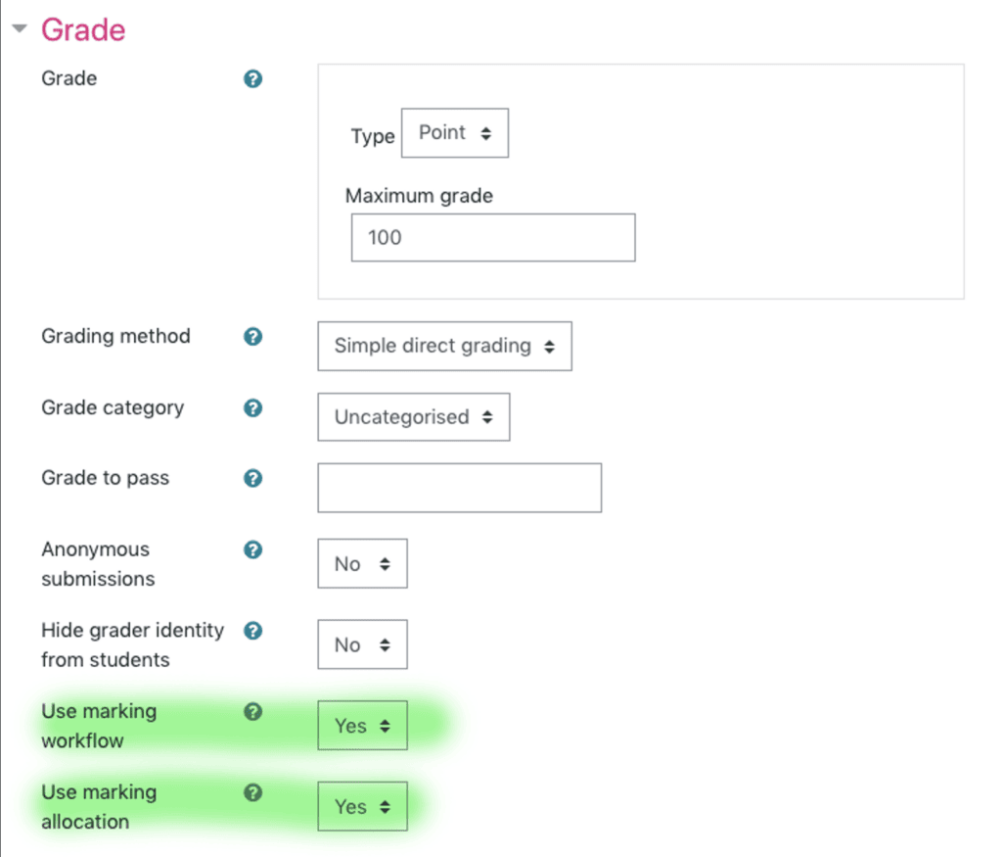The width and height of the screenshot is (1002, 857).
Task: Click the Maximum grade field
Action: 492,238
